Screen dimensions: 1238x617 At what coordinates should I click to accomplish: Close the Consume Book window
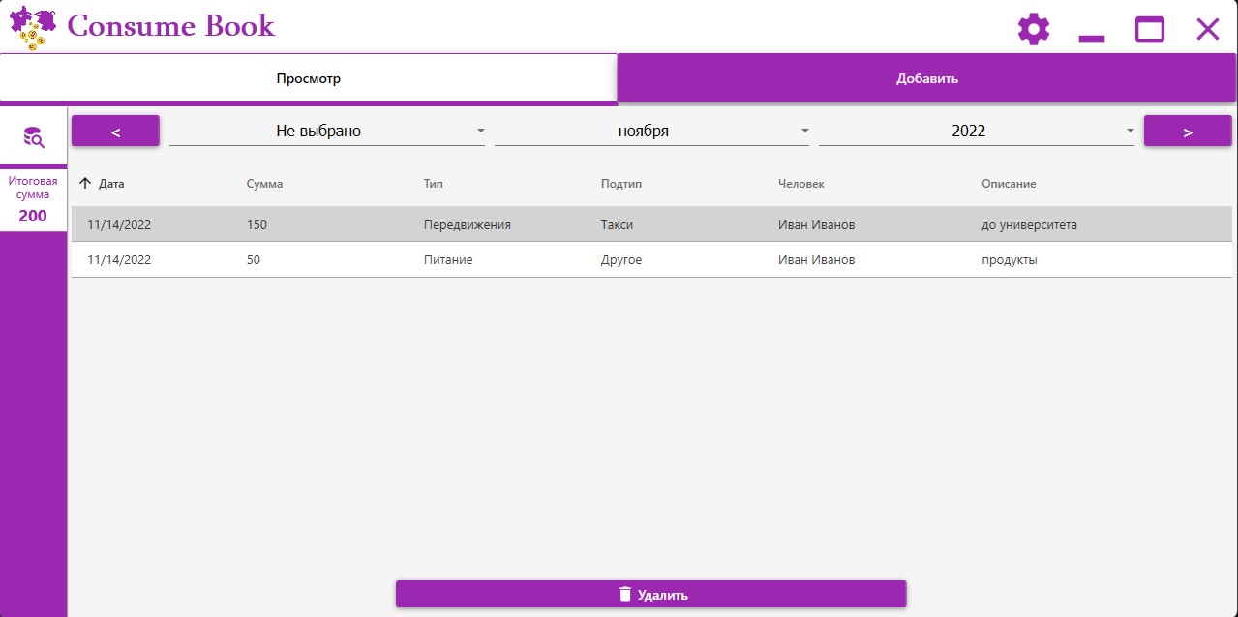[1207, 29]
